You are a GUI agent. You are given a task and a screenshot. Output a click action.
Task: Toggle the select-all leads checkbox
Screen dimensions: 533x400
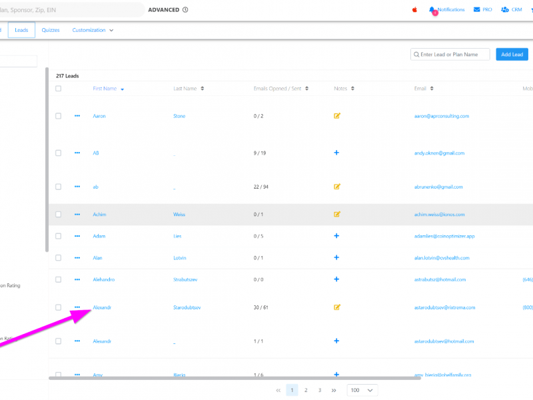pos(59,89)
